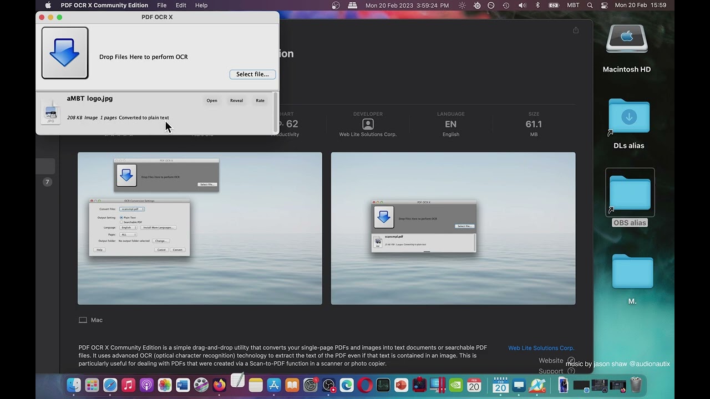Click Reveal button for aMBT logo.jpg

[236, 100]
